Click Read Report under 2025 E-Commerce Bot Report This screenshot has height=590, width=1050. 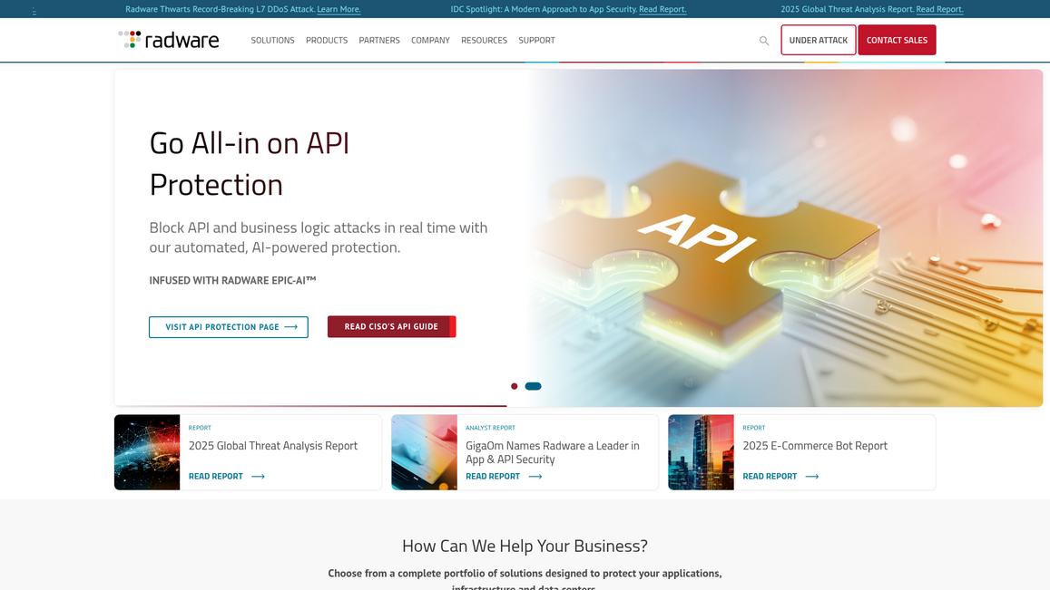coord(770,477)
